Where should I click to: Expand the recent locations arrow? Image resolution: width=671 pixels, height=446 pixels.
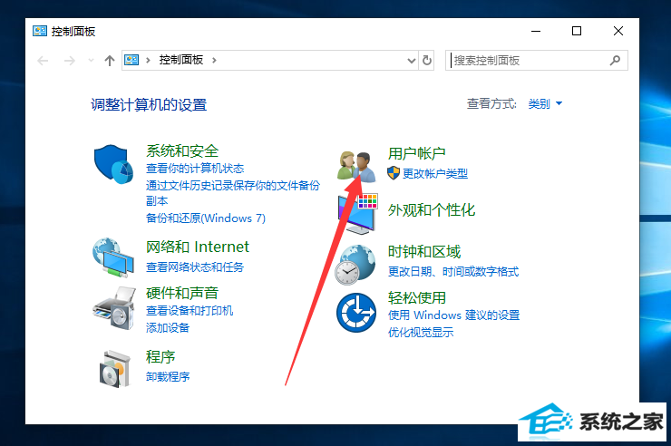click(x=91, y=61)
